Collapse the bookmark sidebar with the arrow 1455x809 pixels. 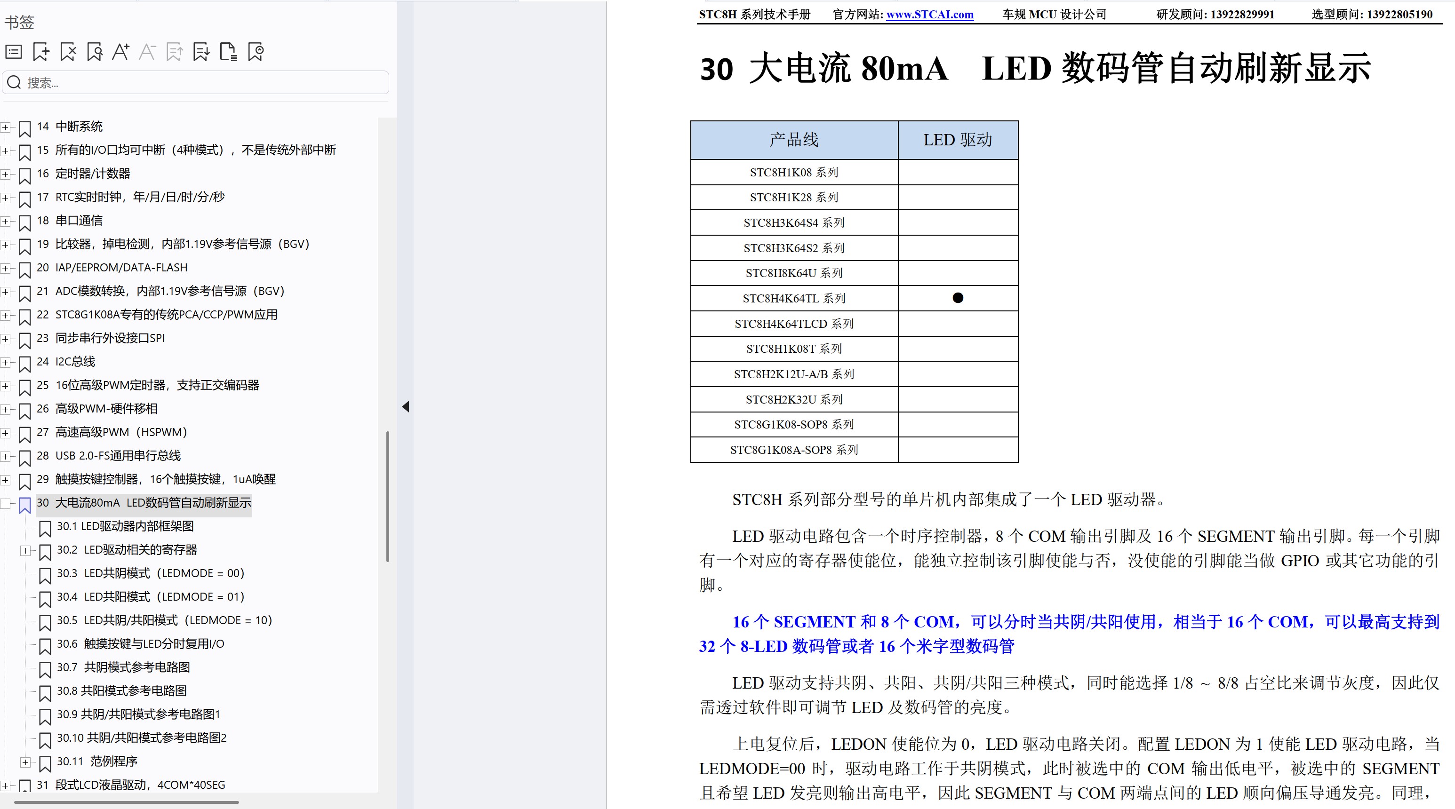pyautogui.click(x=405, y=406)
